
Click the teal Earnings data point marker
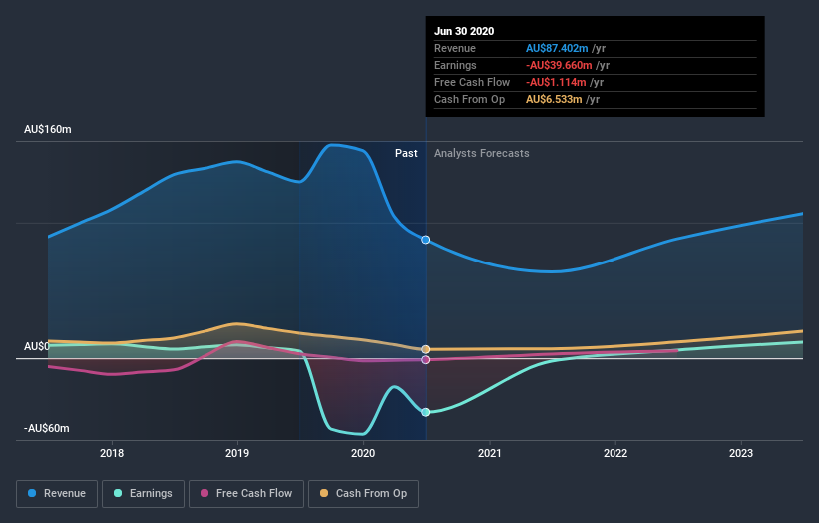point(426,412)
